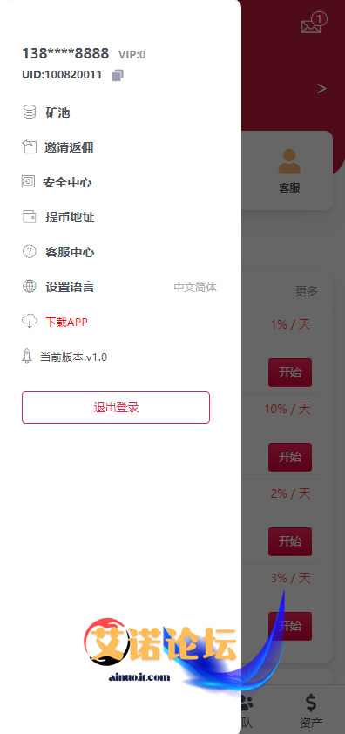The image size is (345, 734).
Task: Tap the 邀请返佣 invitation icon
Action: (29, 147)
